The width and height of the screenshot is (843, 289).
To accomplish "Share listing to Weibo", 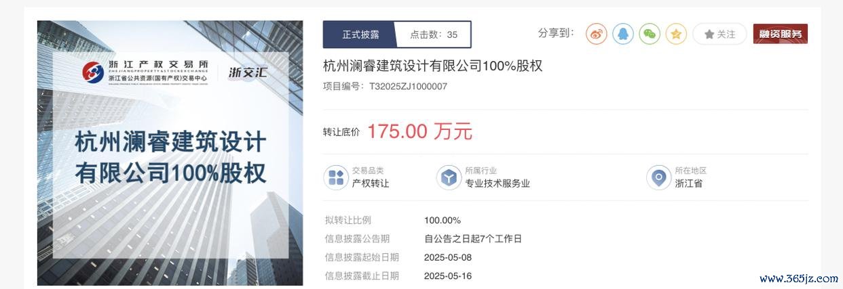I will tap(596, 34).
